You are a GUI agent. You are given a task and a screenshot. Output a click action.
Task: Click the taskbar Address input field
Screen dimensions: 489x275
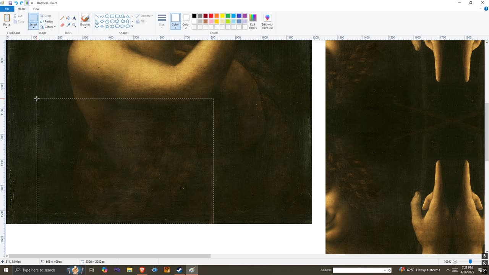(360, 270)
